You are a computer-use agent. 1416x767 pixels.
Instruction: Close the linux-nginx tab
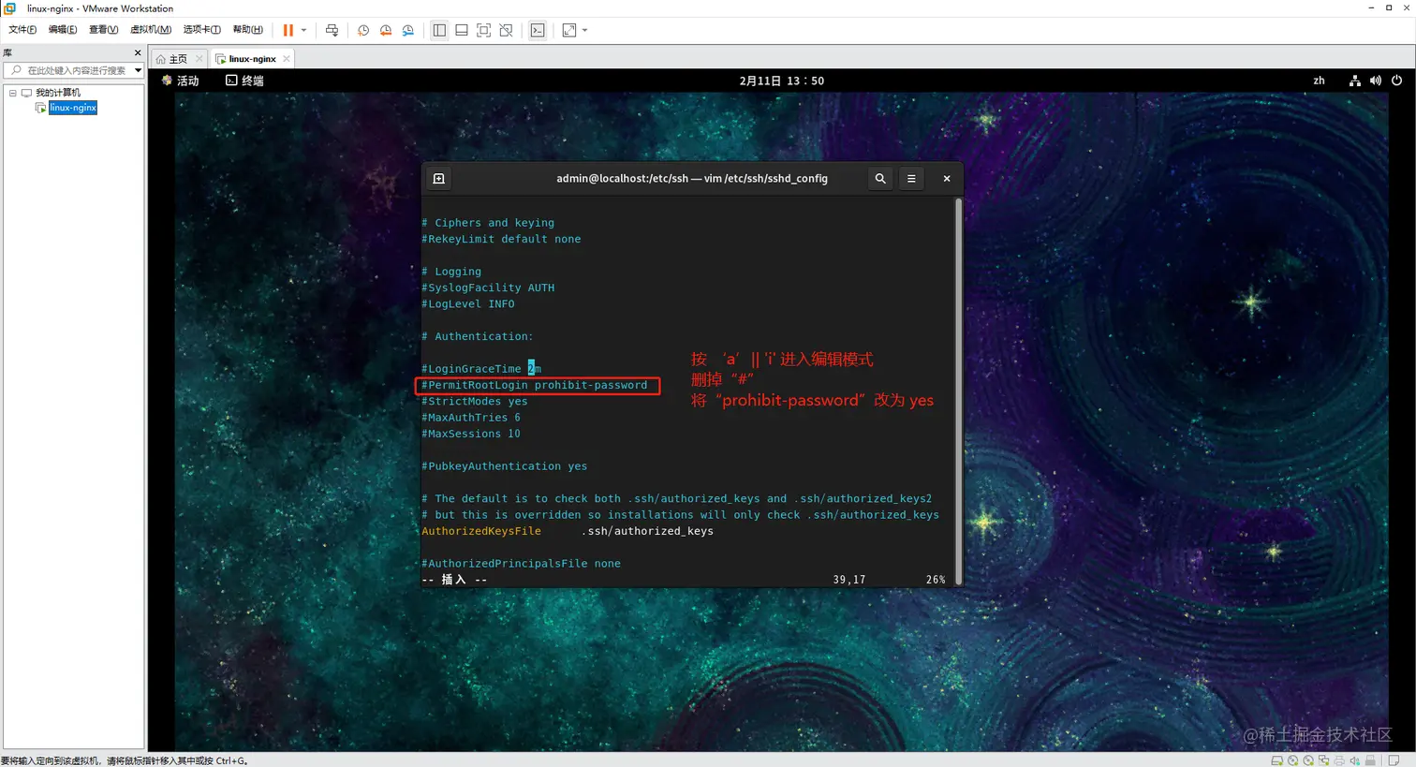(x=287, y=59)
